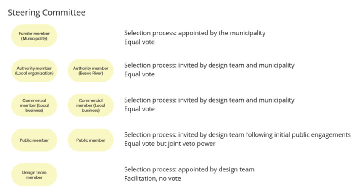
Task: Click the Authority member (Besos River) pill
Action: pyautogui.click(x=90, y=71)
